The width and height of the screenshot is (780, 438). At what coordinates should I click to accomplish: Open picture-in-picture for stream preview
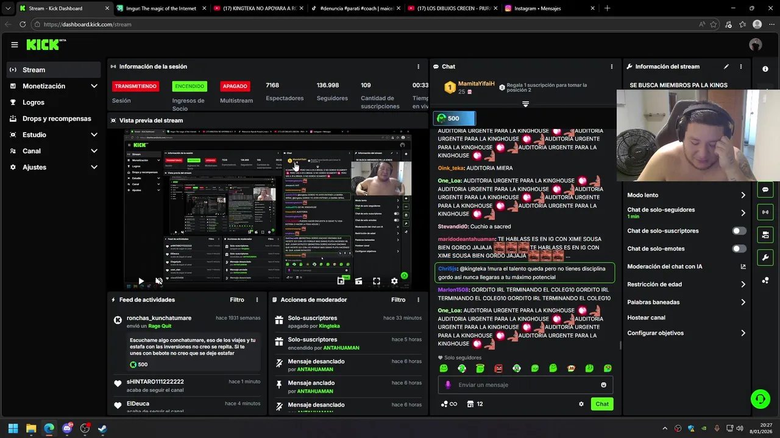coord(341,281)
